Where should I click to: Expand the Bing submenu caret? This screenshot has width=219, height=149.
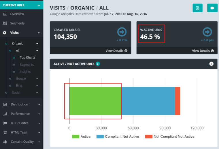[37, 86]
